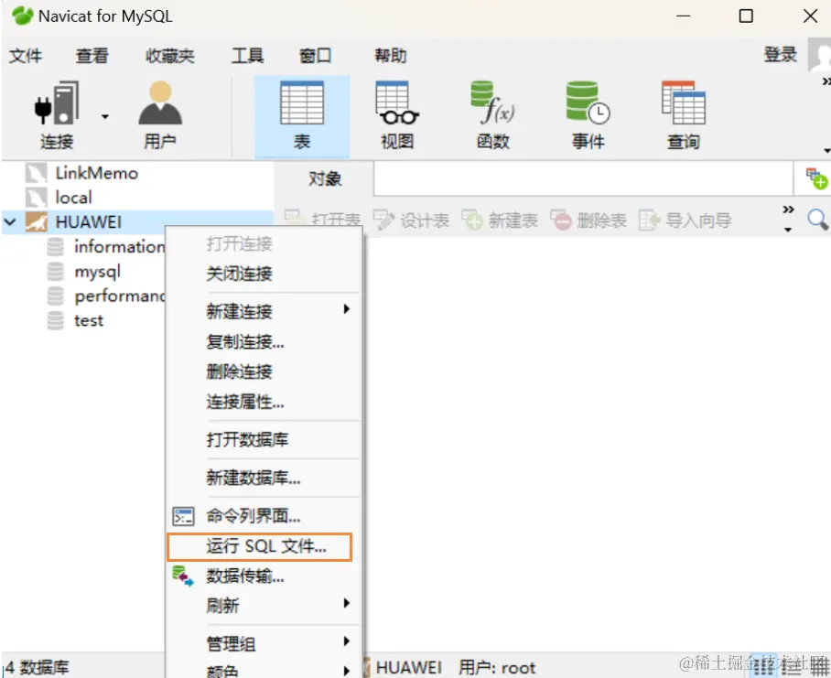Click the information_schema database icon
Screen dimensions: 831x678
pos(55,247)
